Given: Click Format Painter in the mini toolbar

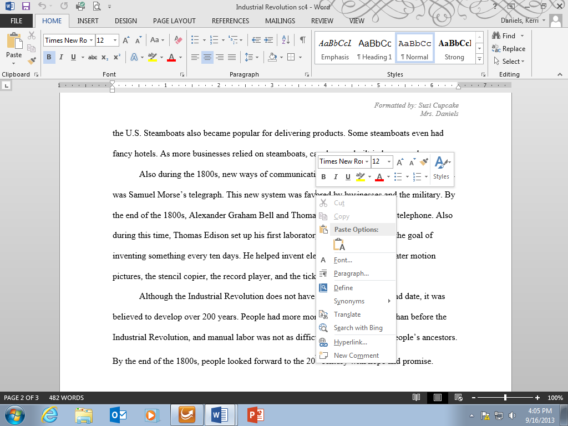Looking at the screenshot, I should click(x=424, y=161).
